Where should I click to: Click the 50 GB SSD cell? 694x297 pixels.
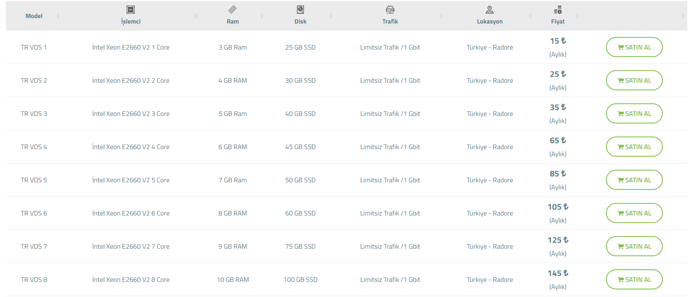[x=300, y=180]
